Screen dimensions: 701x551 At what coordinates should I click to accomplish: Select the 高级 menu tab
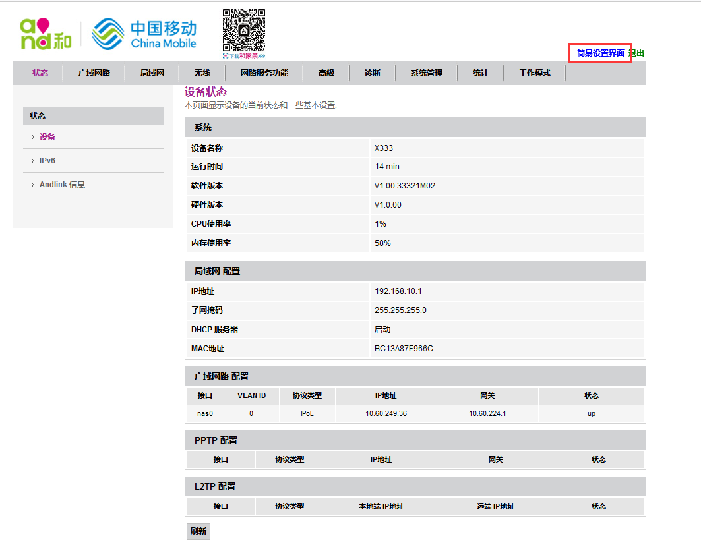tap(326, 73)
